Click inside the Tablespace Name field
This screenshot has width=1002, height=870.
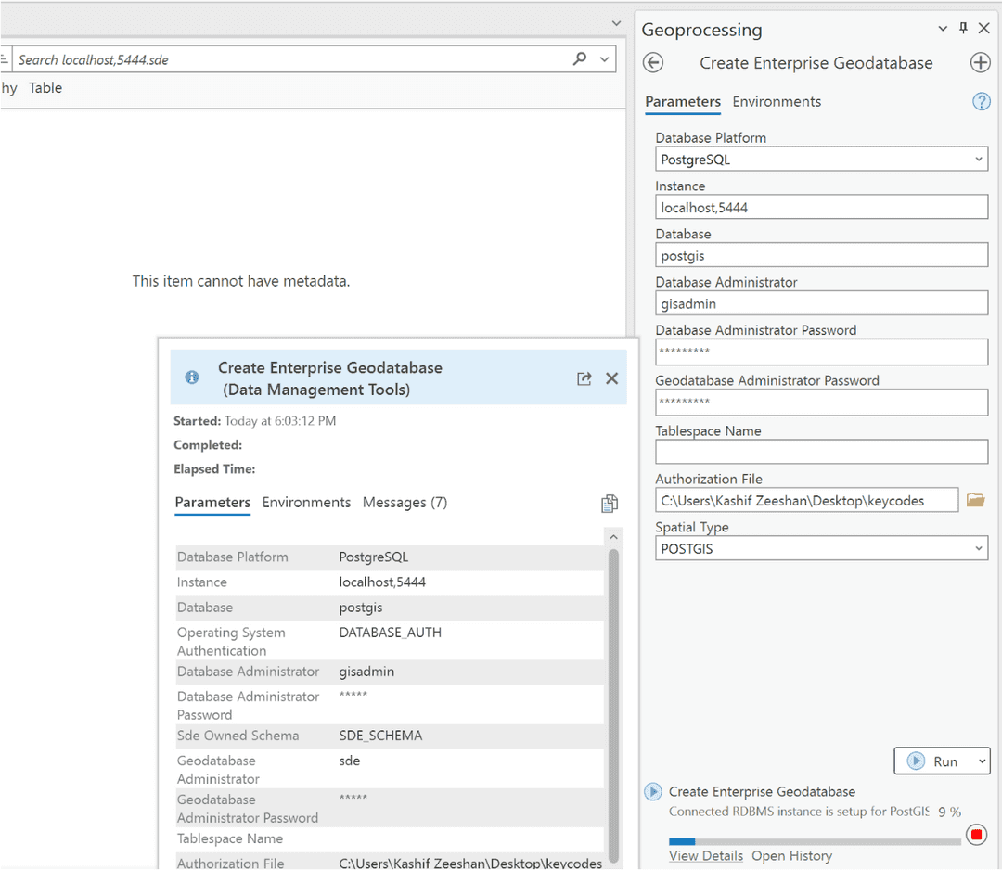click(x=821, y=452)
